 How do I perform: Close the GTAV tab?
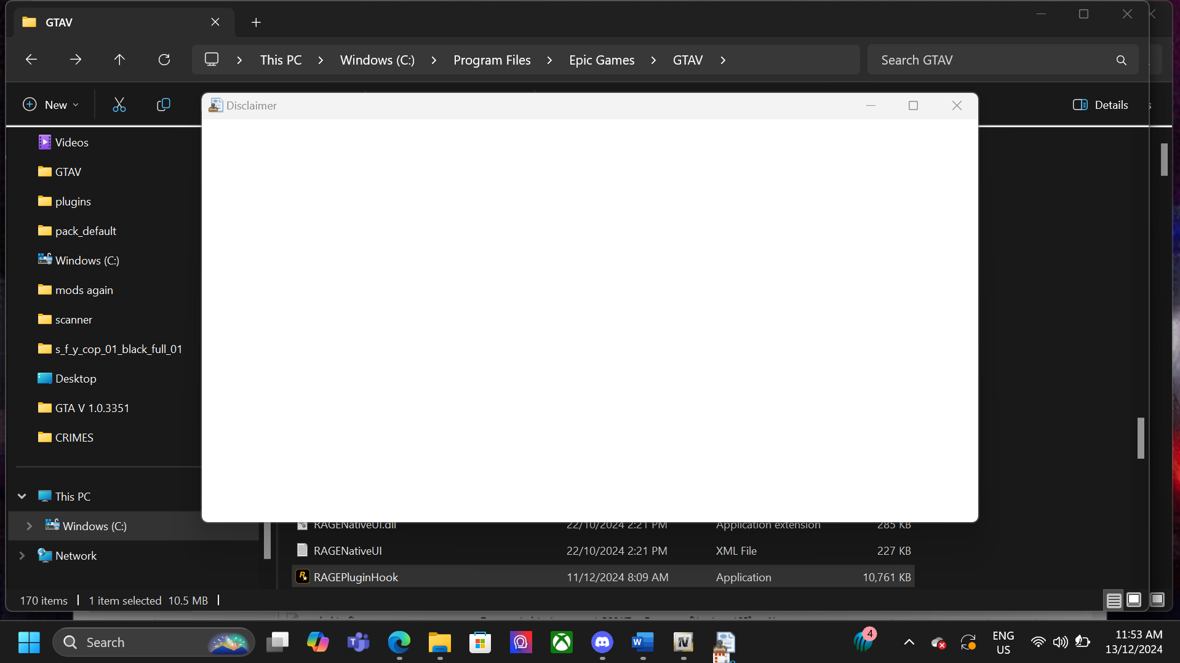point(215,22)
